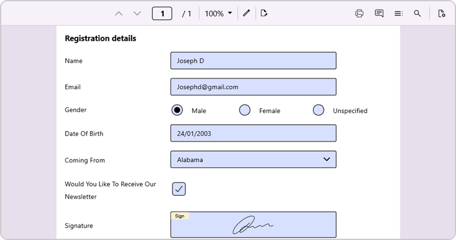Click the Signature field

point(253,225)
